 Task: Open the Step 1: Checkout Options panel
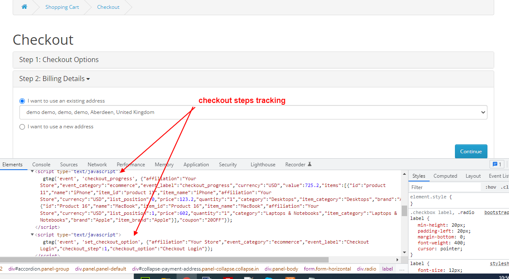pos(59,60)
